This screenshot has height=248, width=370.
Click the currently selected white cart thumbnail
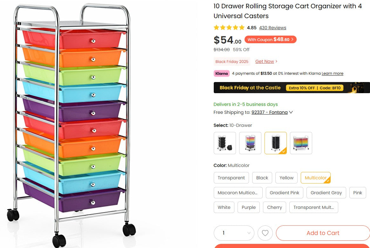coord(275,143)
